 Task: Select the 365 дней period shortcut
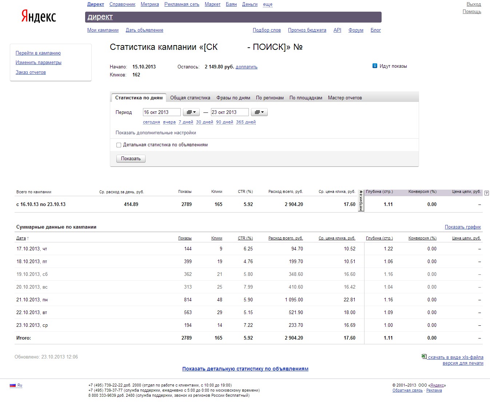[x=246, y=122]
